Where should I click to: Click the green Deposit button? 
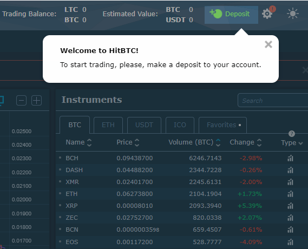pyautogui.click(x=231, y=15)
